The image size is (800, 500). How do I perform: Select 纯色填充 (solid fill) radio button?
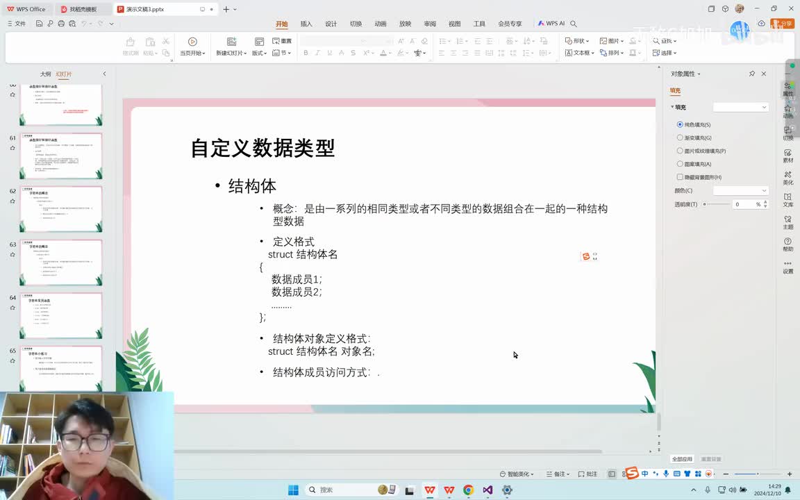(x=680, y=124)
